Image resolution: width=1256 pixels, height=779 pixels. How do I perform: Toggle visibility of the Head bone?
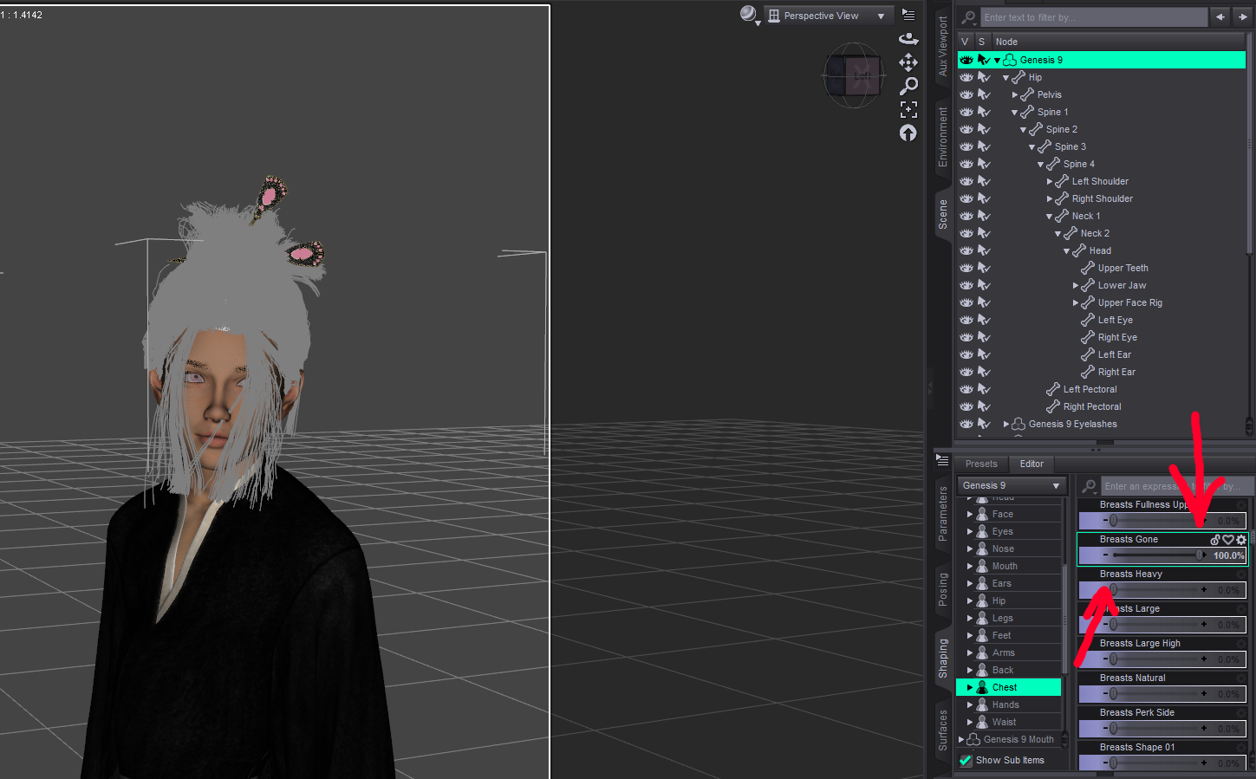pyautogui.click(x=966, y=250)
